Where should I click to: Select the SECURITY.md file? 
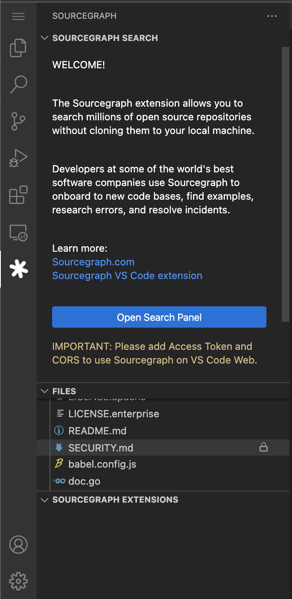point(163,448)
